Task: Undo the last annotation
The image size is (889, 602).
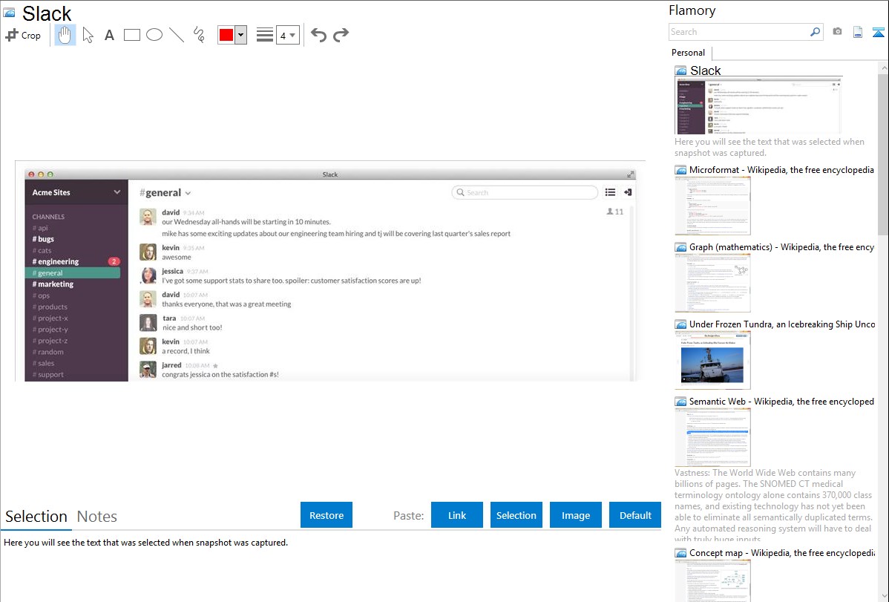Action: point(318,35)
